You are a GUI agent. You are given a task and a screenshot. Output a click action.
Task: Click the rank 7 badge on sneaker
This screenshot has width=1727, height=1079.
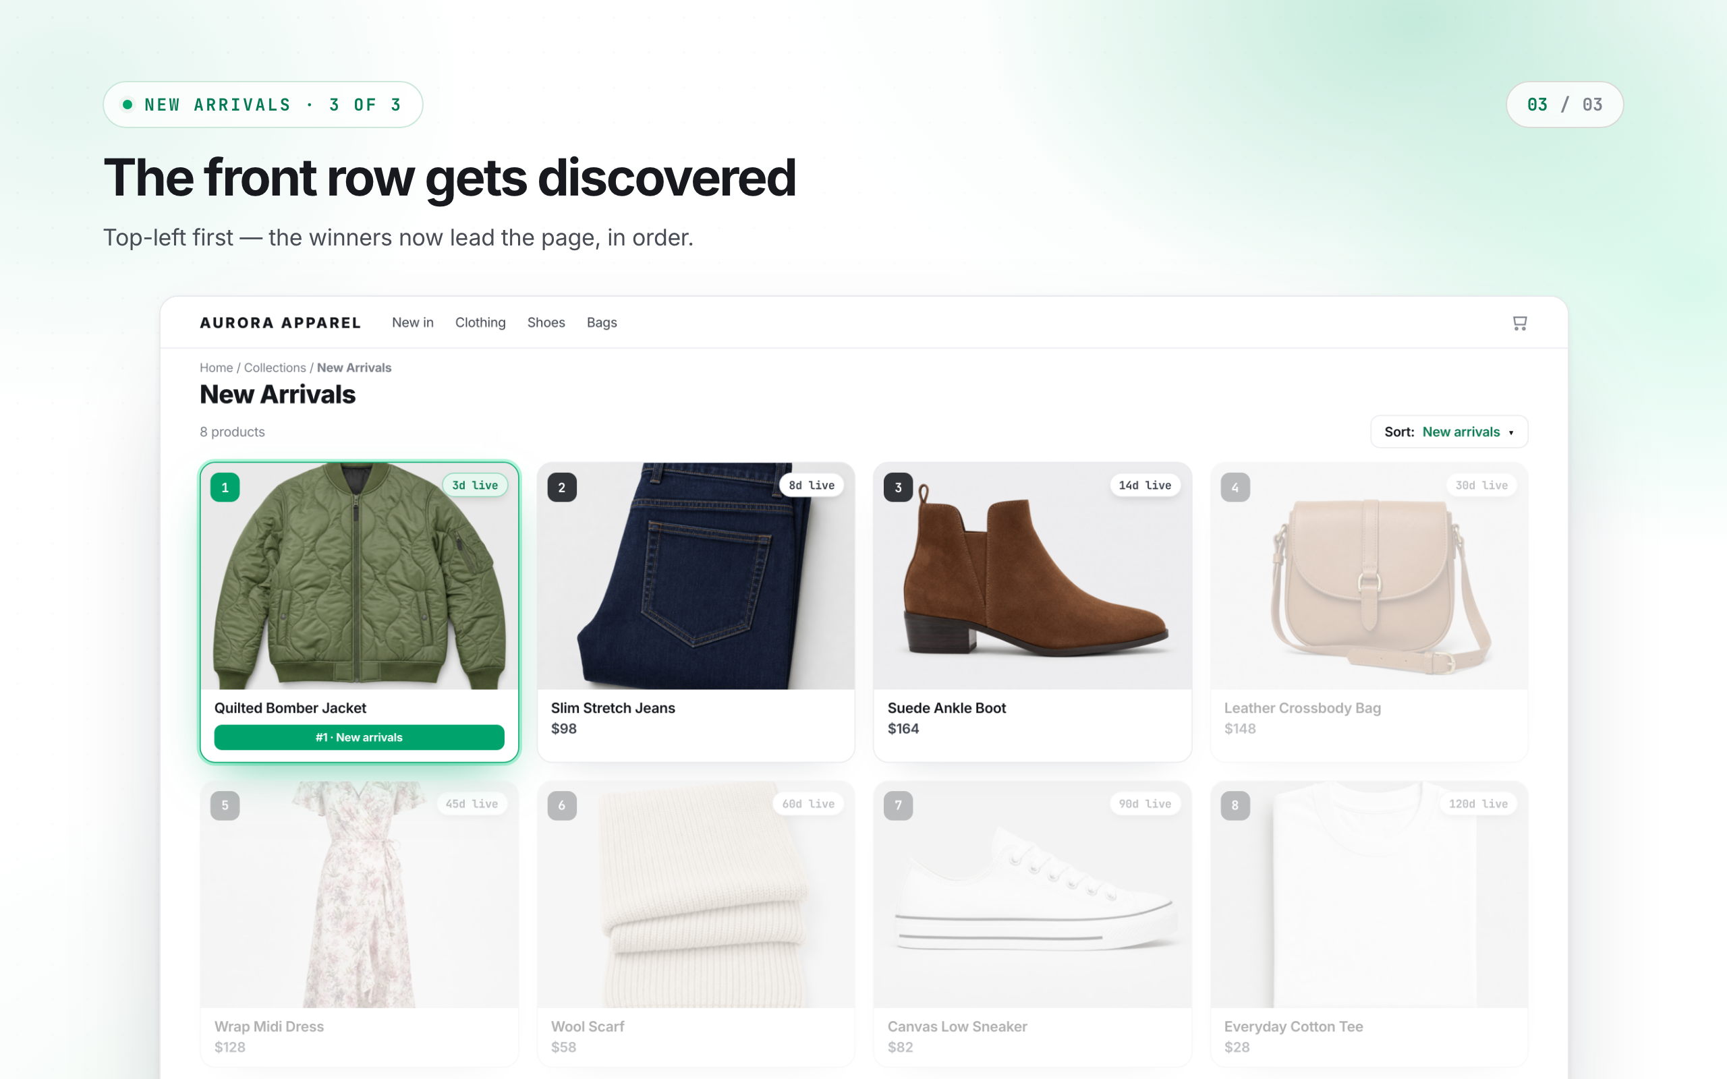tap(899, 806)
